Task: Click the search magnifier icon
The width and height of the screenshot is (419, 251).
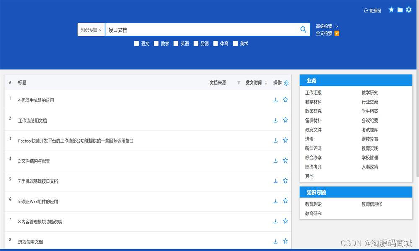Action: click(303, 29)
